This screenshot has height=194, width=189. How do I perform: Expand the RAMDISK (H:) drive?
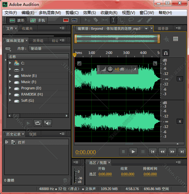tap(10, 94)
